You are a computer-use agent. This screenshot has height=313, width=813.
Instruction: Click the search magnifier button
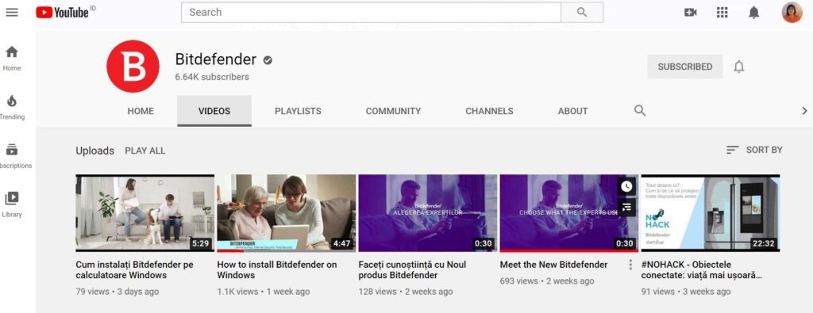(x=582, y=13)
